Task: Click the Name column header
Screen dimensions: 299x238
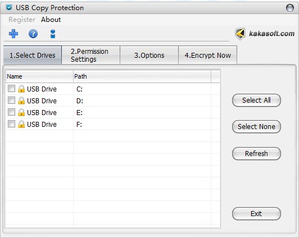Action: [x=39, y=76]
